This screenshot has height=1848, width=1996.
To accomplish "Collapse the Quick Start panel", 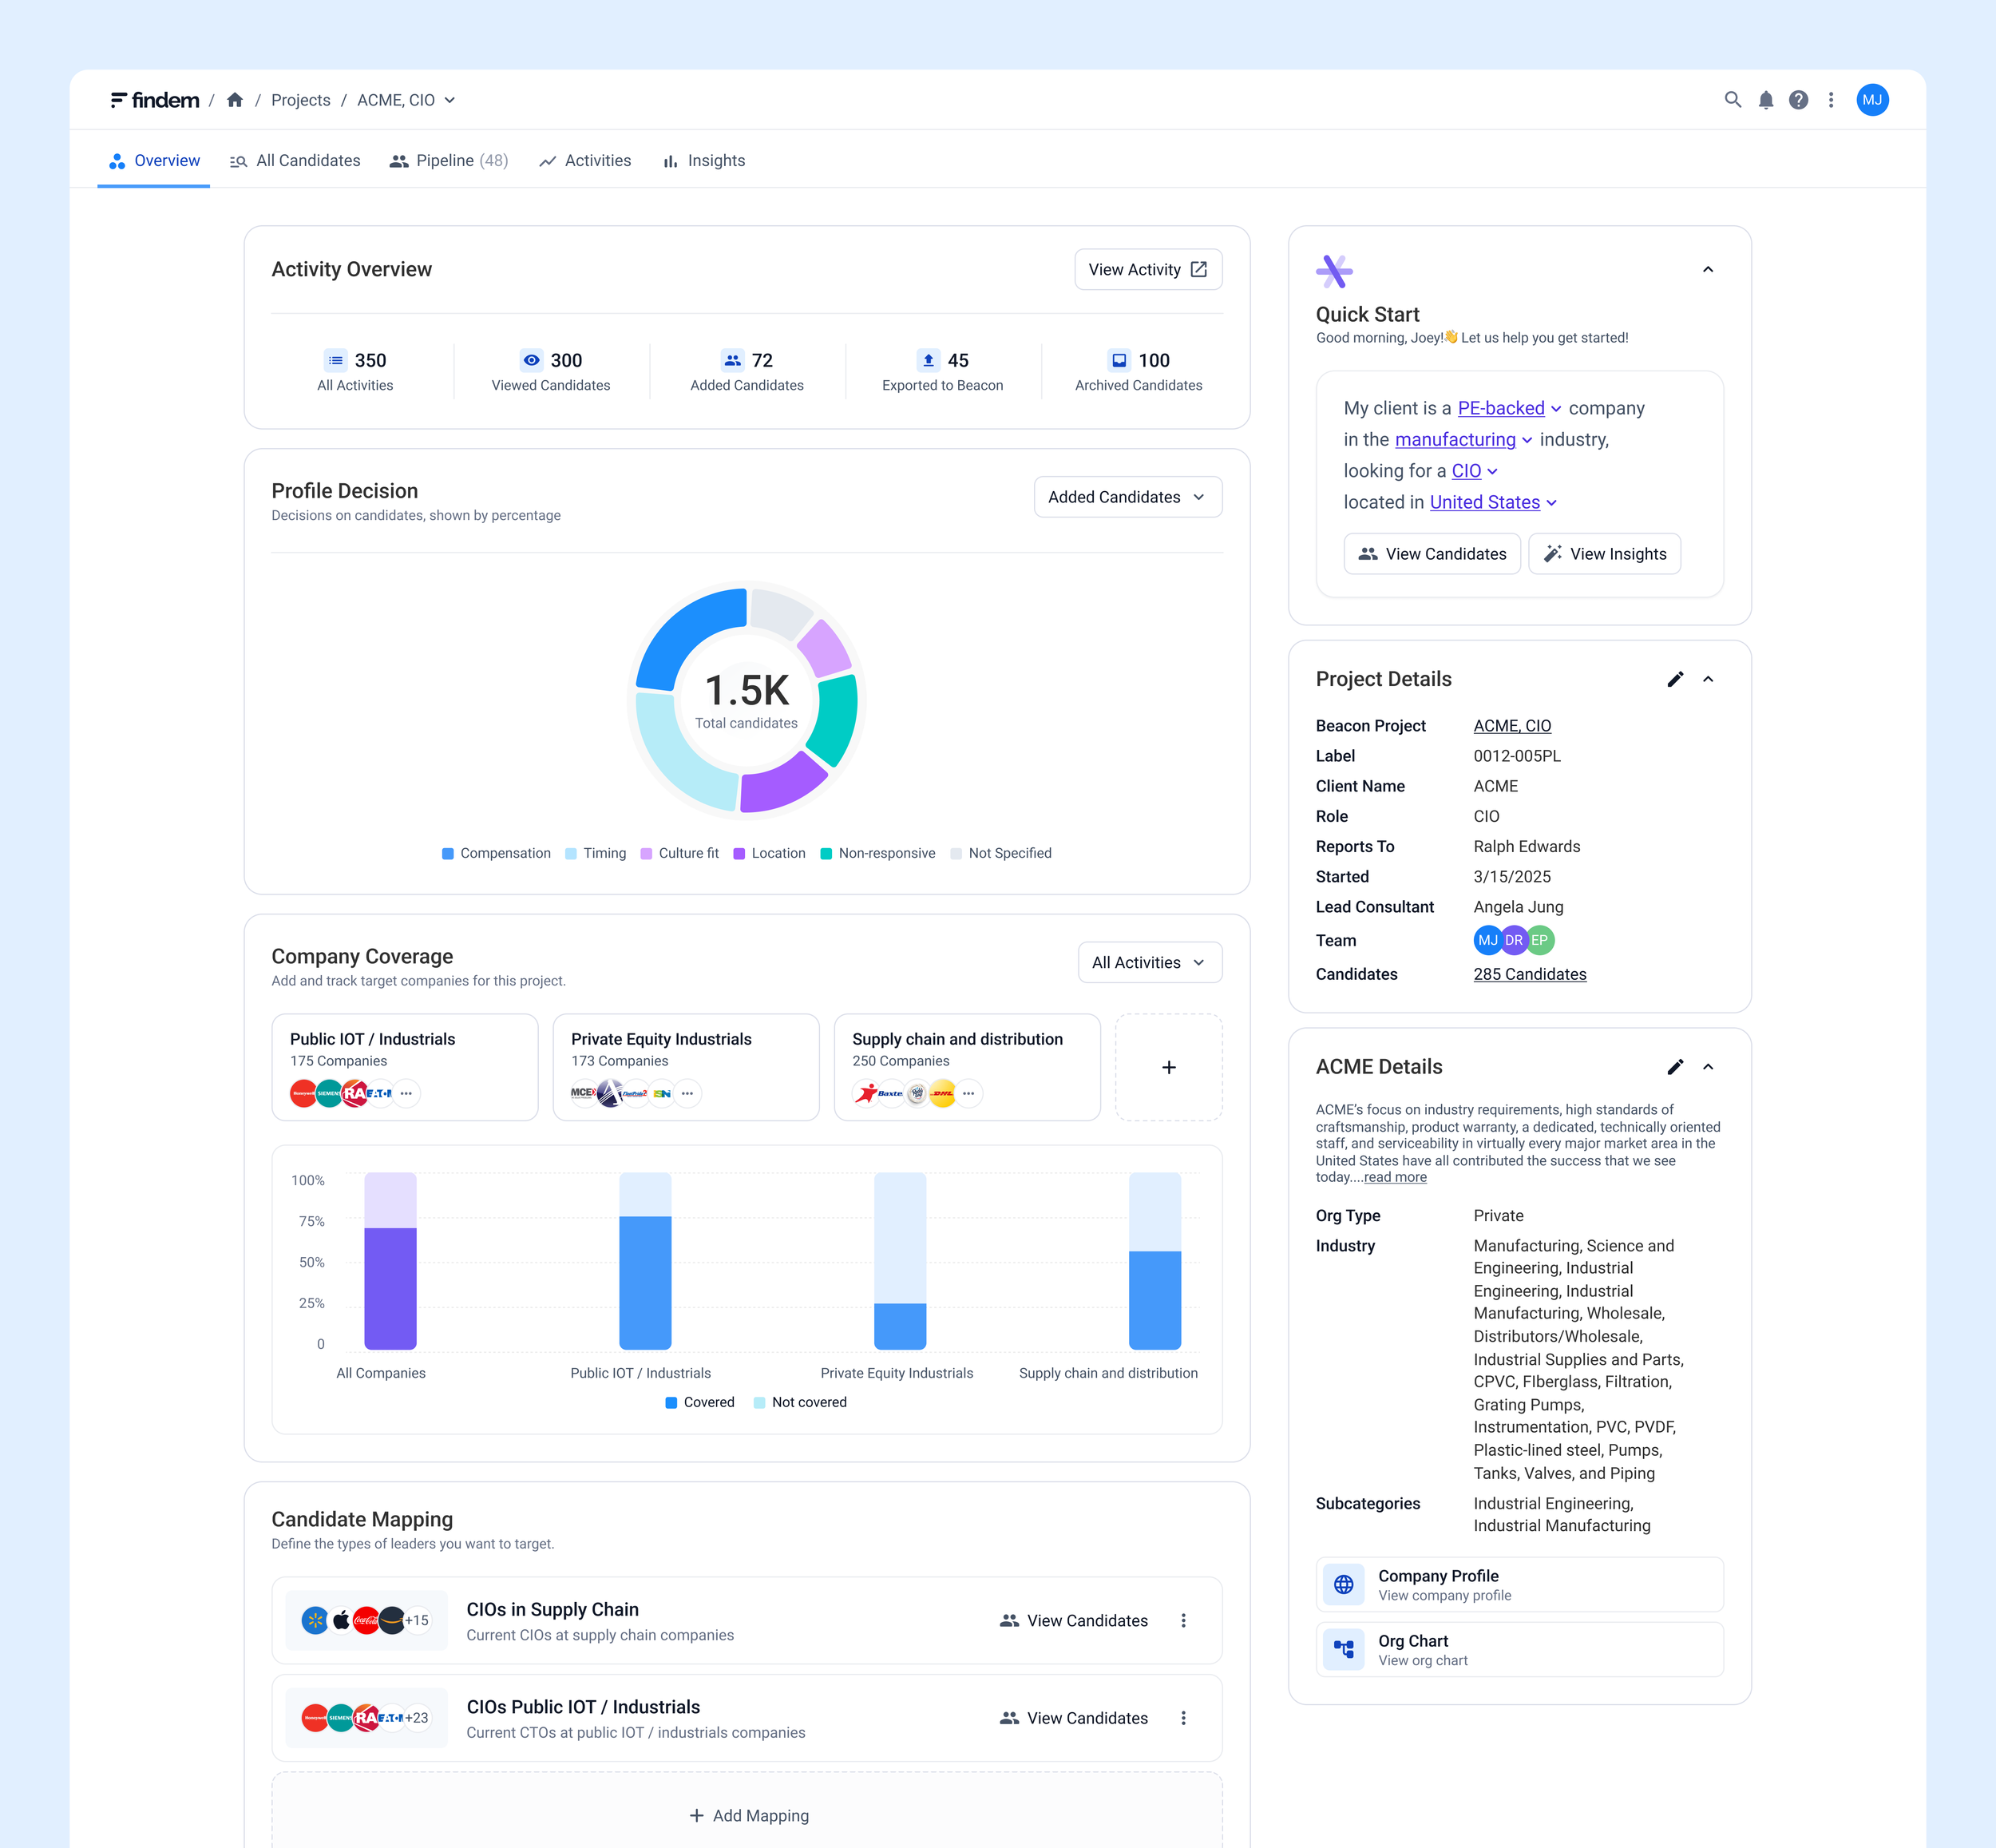I will pyautogui.click(x=1708, y=269).
